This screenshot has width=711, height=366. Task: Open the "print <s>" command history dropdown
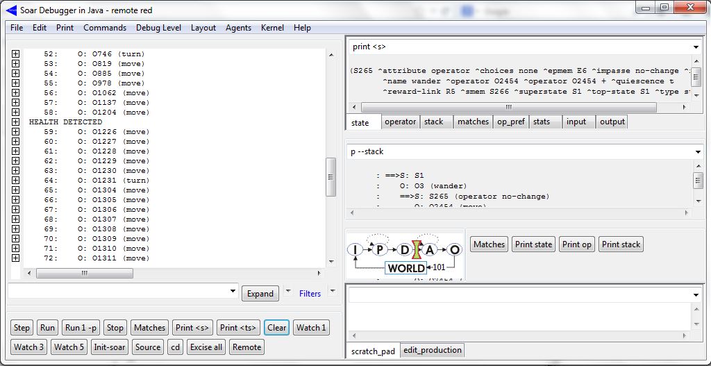[696, 47]
